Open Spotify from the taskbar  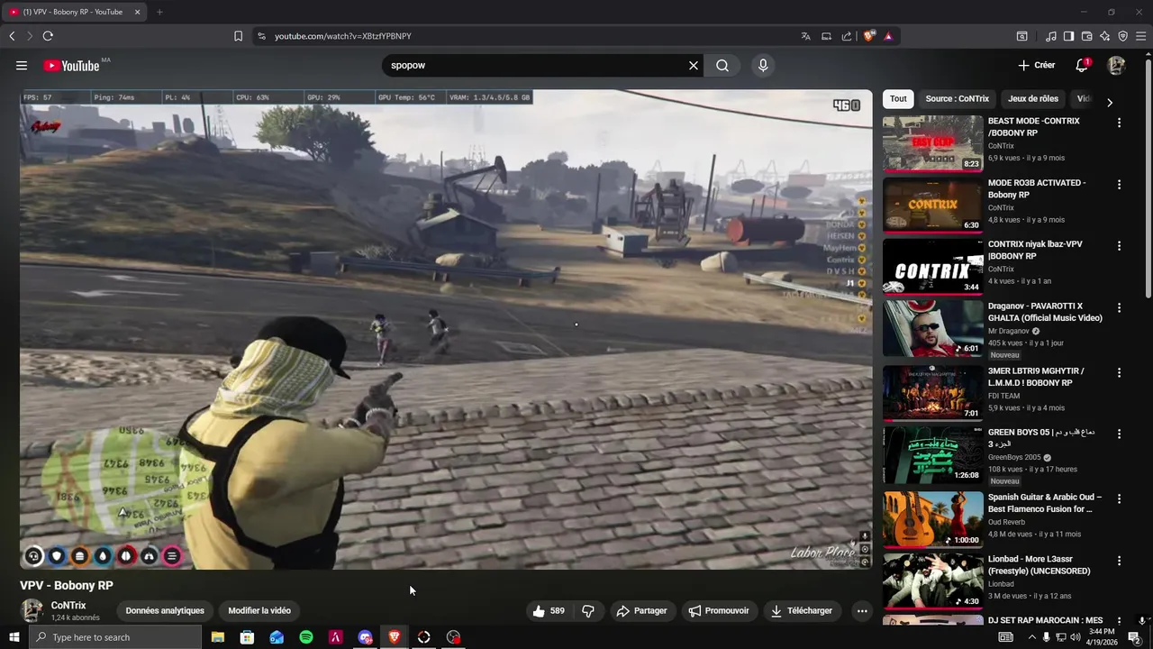(306, 637)
